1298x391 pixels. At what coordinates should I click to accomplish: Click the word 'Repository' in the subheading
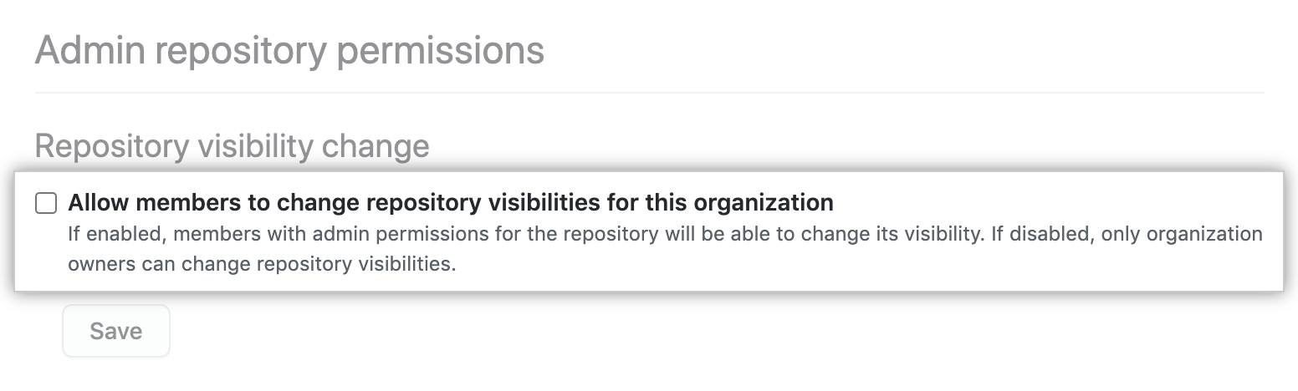pyautogui.click(x=111, y=146)
